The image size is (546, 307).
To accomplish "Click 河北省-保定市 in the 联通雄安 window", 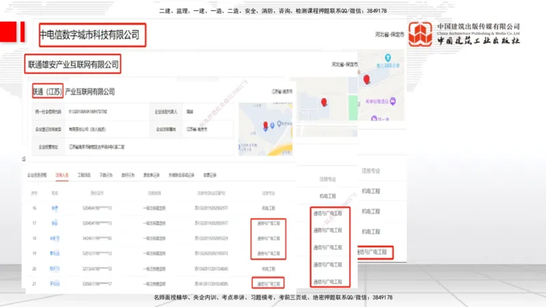I will click(x=345, y=64).
